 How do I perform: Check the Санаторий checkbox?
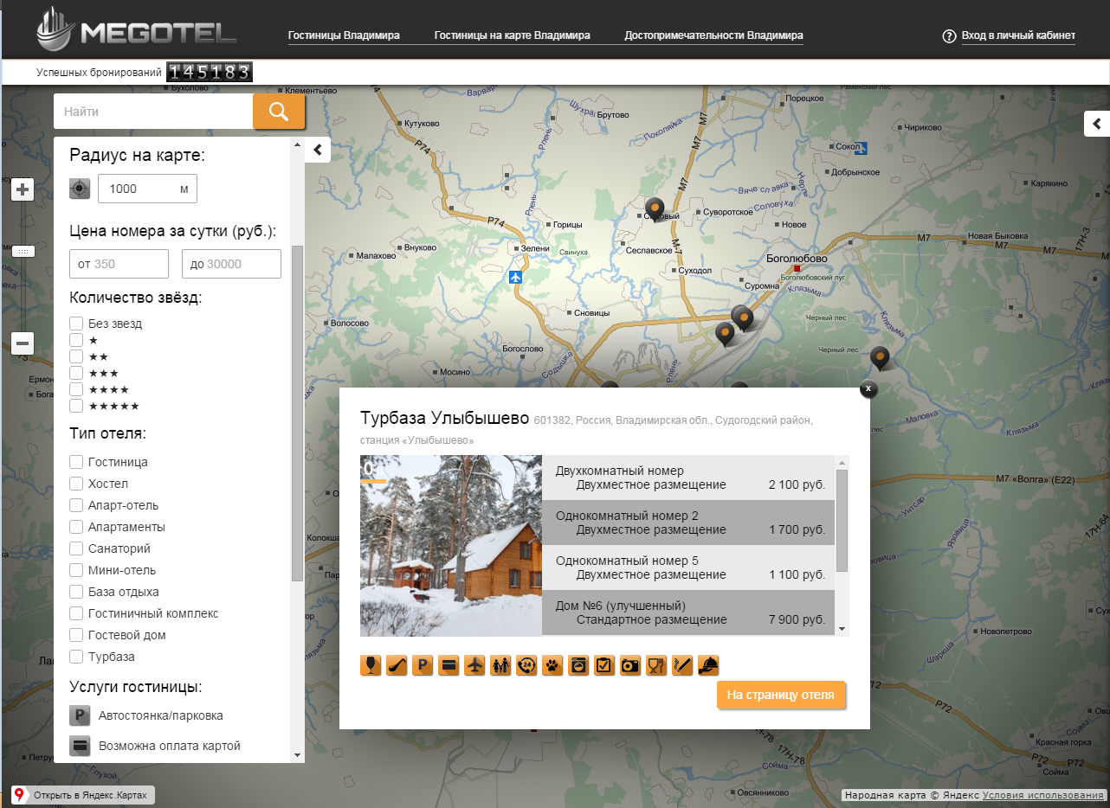point(76,548)
